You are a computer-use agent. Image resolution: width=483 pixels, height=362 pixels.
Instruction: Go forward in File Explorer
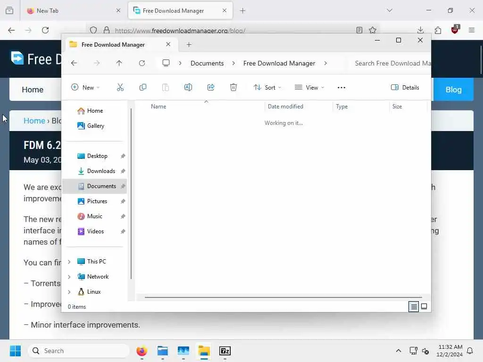point(97,63)
